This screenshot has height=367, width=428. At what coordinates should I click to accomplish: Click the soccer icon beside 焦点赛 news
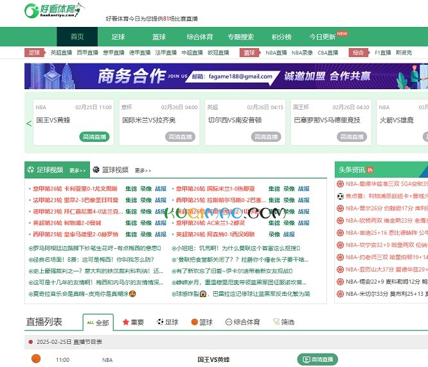[340, 196]
